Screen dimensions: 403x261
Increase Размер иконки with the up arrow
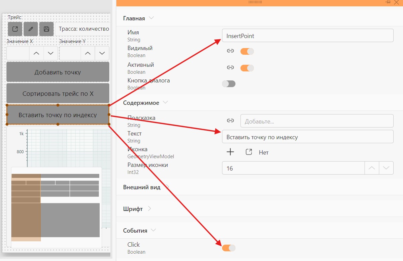click(372, 168)
